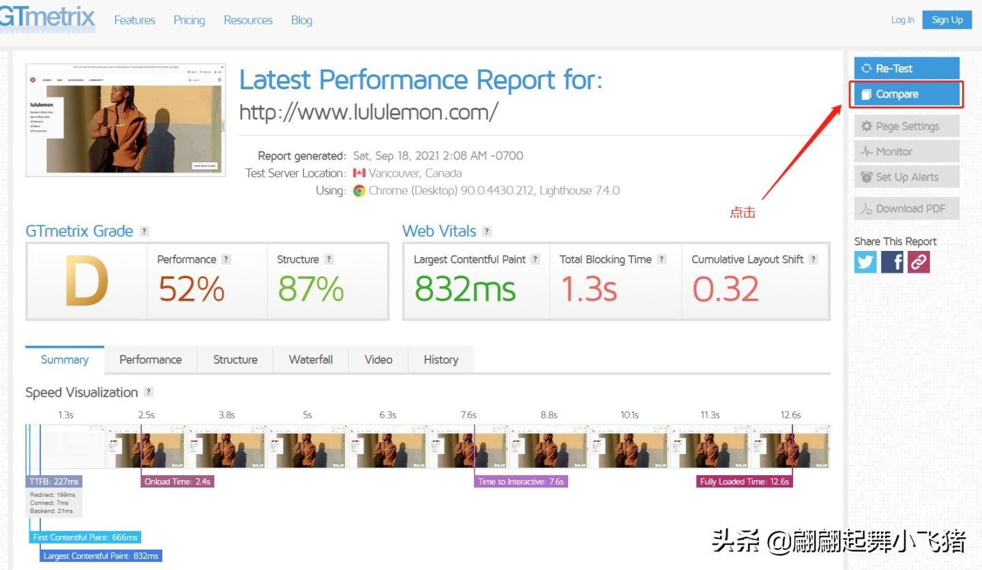This screenshot has height=570, width=982.
Task: Copy report link icon
Action: tap(919, 262)
